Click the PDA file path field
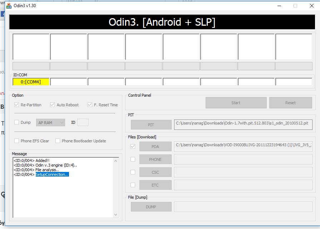Image resolution: width=320 pixels, height=229 pixels. point(243,147)
